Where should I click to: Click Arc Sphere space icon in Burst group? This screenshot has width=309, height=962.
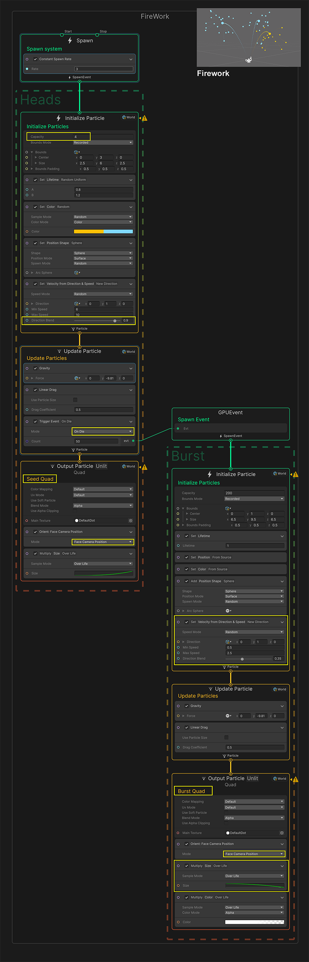(x=228, y=611)
